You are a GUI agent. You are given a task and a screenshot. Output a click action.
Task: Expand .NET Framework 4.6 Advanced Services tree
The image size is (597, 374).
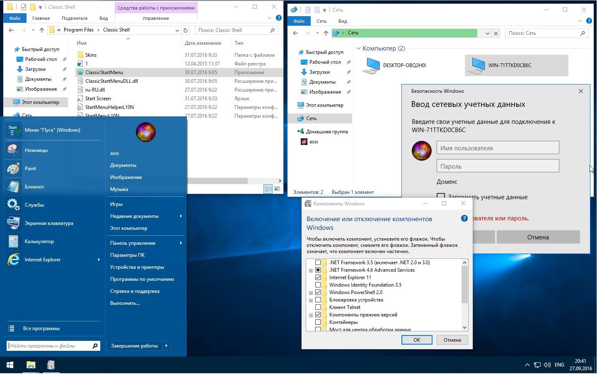click(x=311, y=270)
